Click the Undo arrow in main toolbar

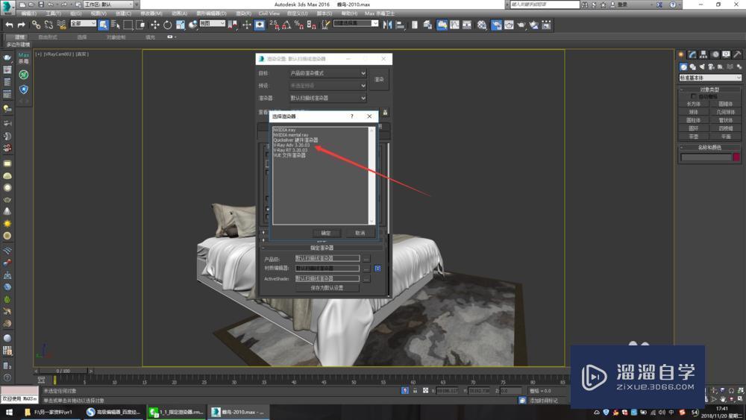[x=9, y=25]
